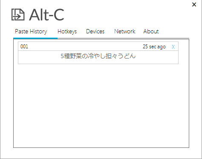Go to the Network tab

pyautogui.click(x=125, y=31)
